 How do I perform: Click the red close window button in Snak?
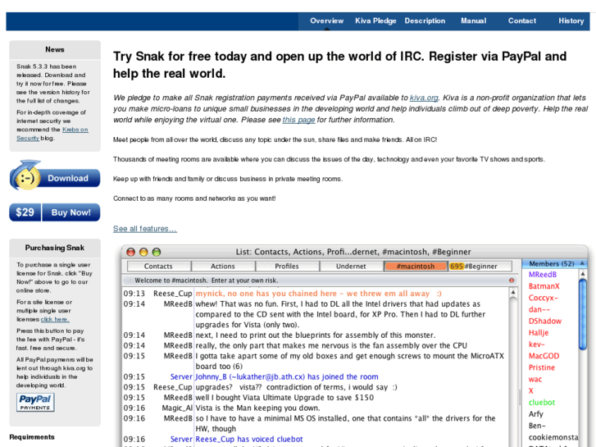[130, 252]
